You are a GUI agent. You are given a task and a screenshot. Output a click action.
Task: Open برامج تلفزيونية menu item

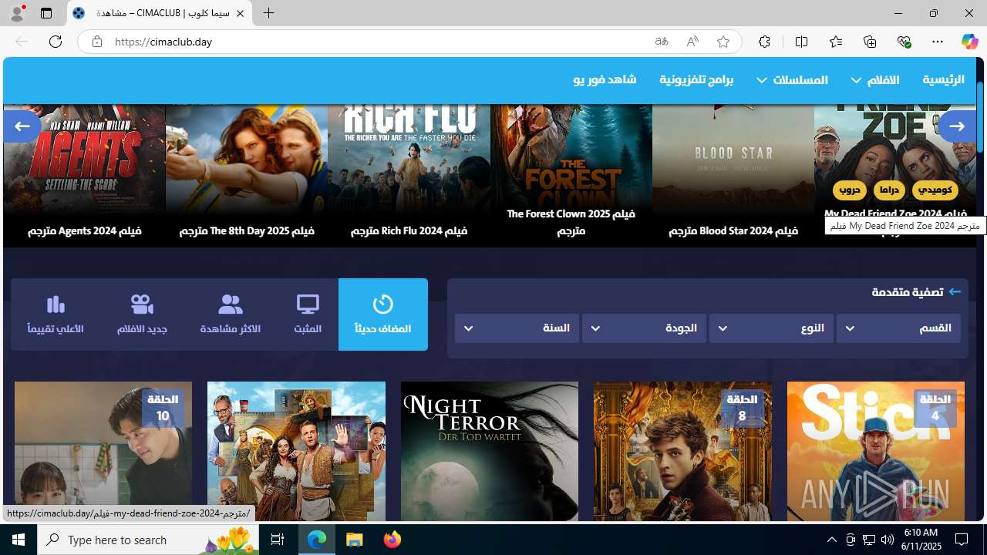click(x=696, y=80)
